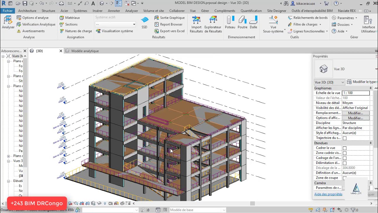Collapse Vues root node in tree
This screenshot has height=213, width=378.
[x=3, y=56]
